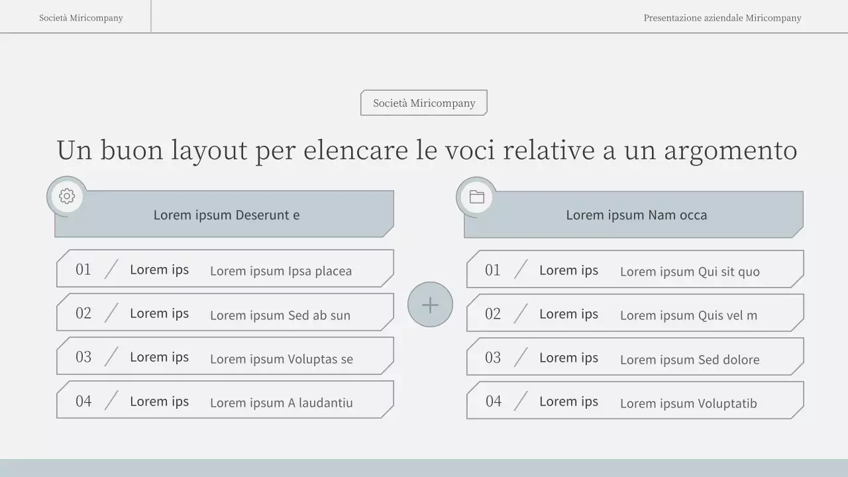This screenshot has height=477, width=848.
Task: Click the folder icon above the right column
Action: (x=476, y=196)
